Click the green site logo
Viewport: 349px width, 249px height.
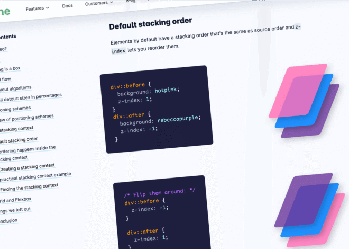tap(4, 12)
